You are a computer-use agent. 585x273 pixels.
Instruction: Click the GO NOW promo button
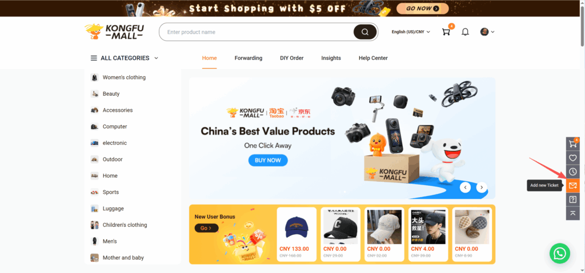(422, 8)
